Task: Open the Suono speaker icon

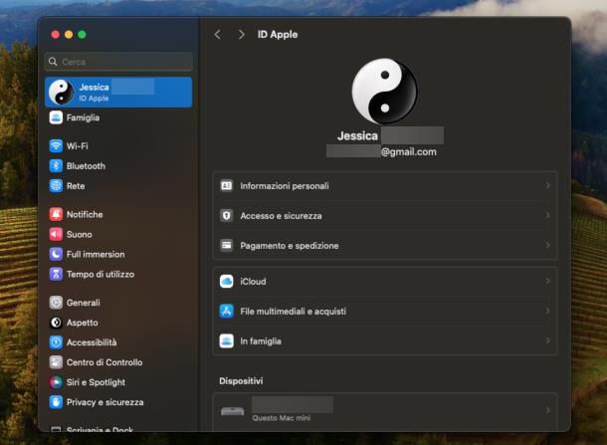Action: click(56, 234)
